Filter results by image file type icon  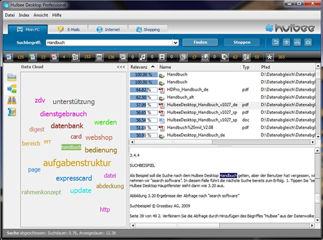click(x=122, y=57)
